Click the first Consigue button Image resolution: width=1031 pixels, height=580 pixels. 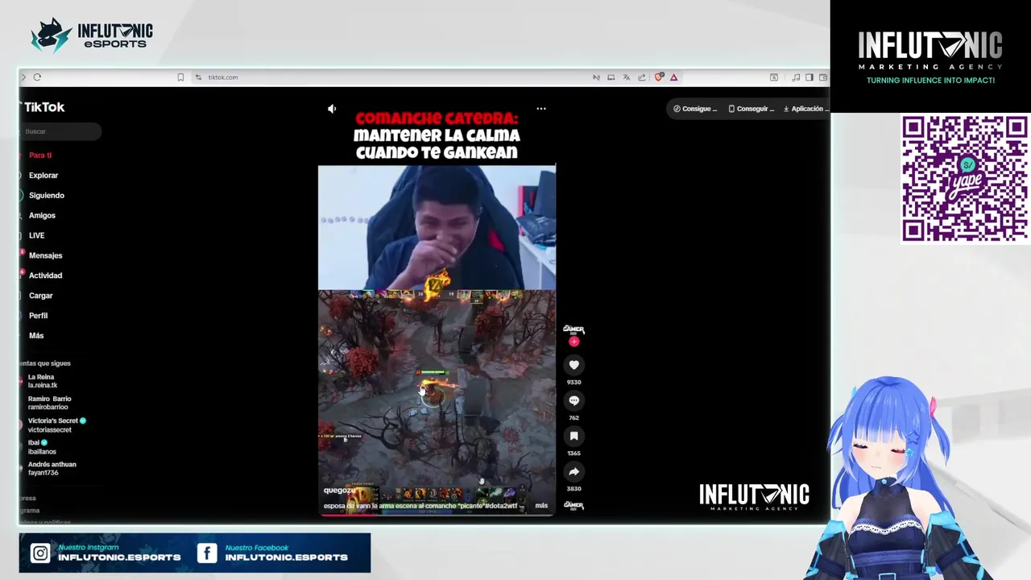coord(695,109)
